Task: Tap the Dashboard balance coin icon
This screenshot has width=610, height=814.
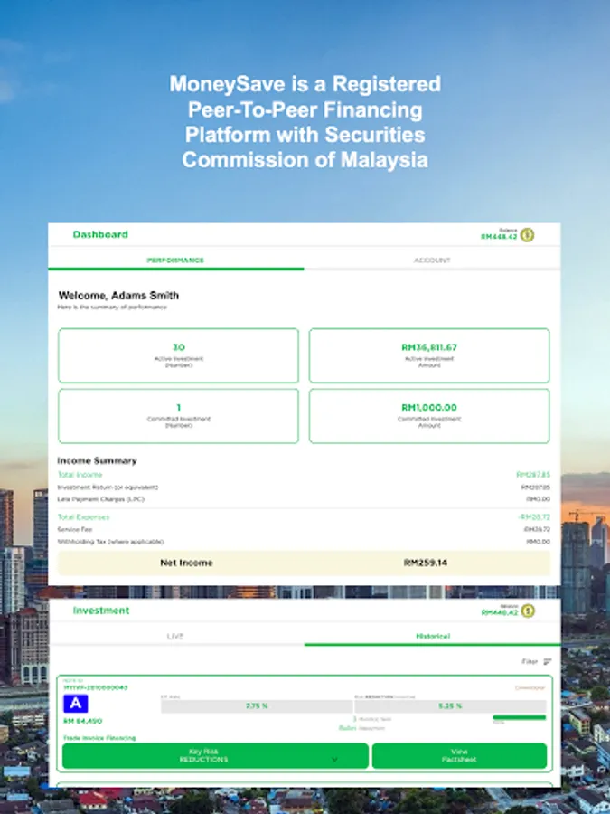Action: pos(527,235)
